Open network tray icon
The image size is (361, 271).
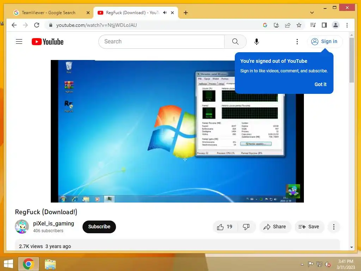coord(319,264)
